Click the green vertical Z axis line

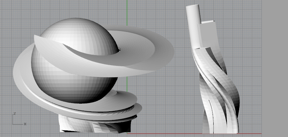[127, 13]
